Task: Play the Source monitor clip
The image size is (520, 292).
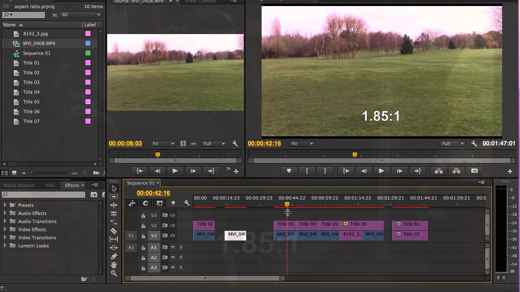Action: click(x=175, y=171)
